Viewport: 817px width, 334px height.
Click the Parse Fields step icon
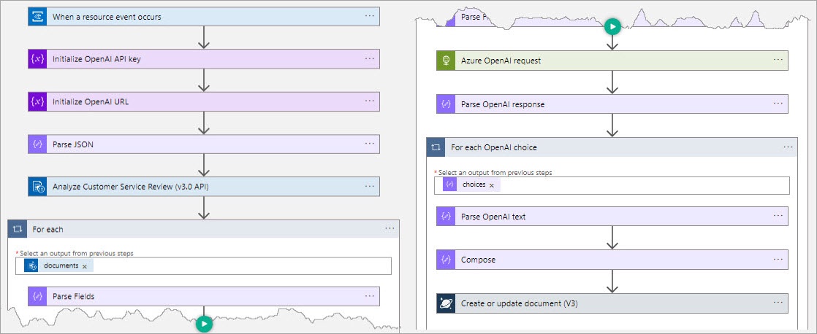[x=37, y=297]
